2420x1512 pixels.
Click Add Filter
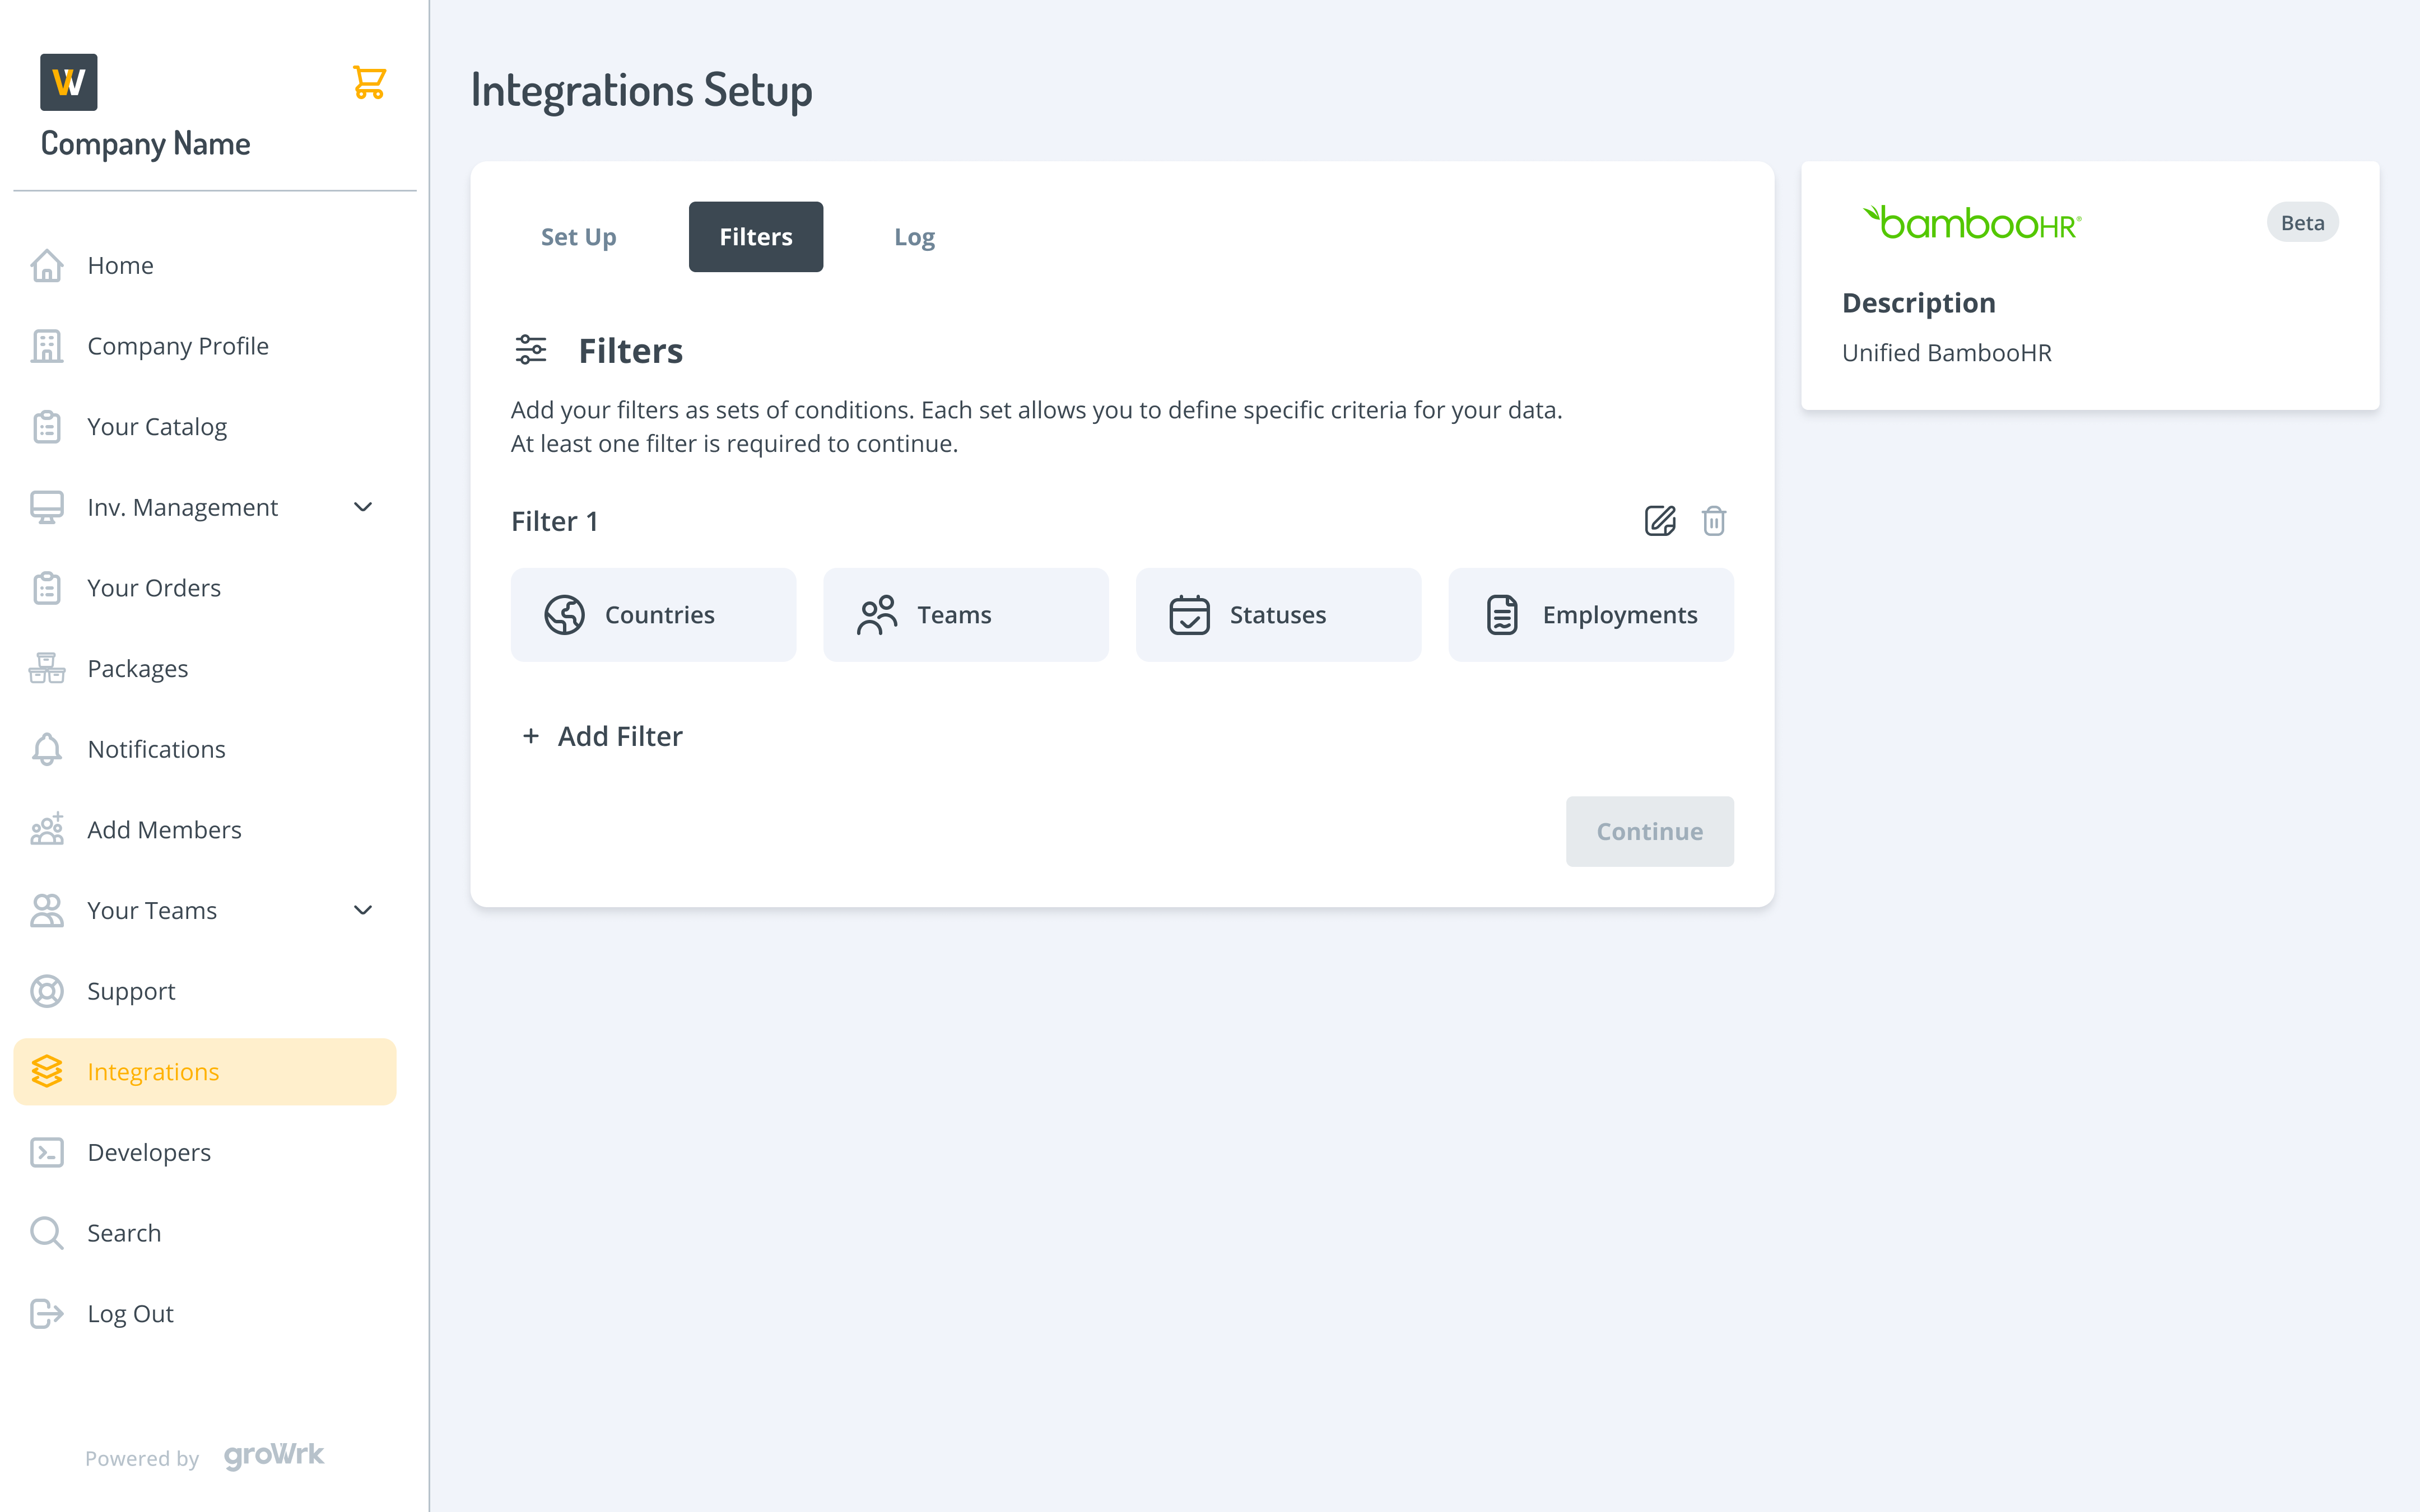pyautogui.click(x=602, y=736)
